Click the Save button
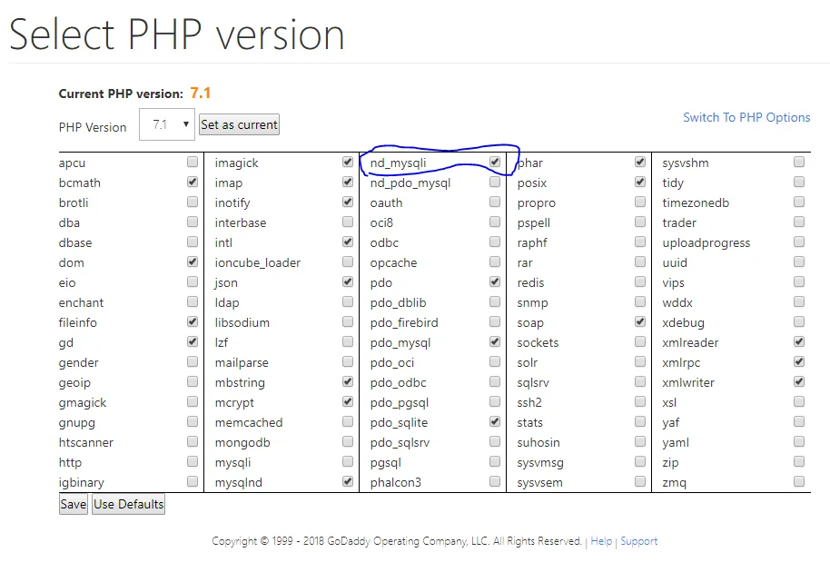Screen dimensions: 830x582 coord(73,504)
